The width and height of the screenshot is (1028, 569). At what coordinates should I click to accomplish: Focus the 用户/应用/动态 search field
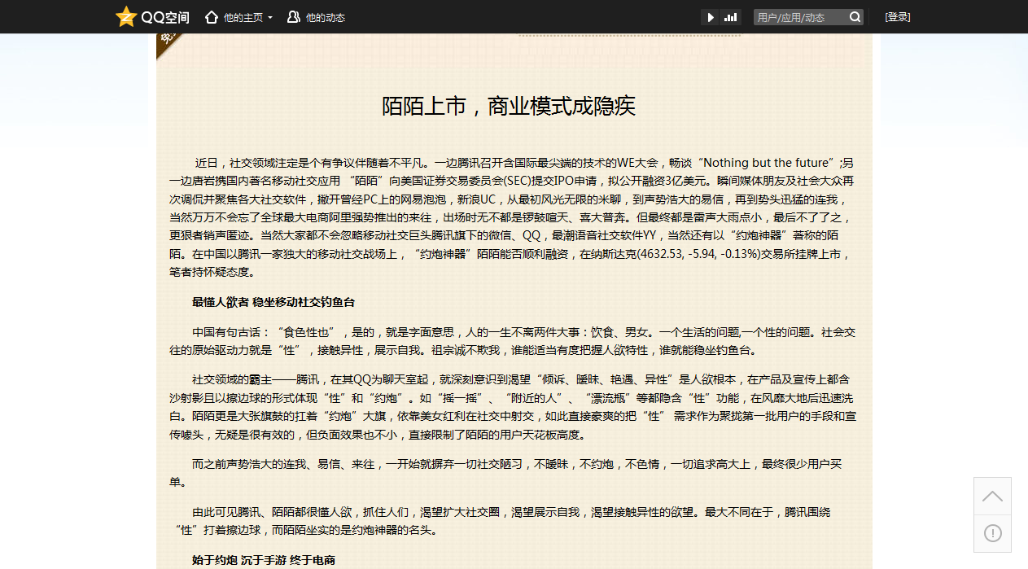coord(801,17)
